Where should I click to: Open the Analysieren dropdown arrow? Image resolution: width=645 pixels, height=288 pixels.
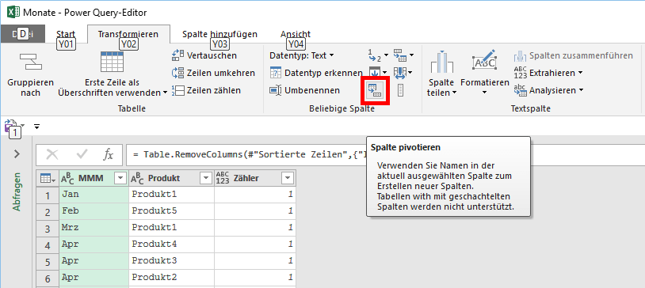coord(582,90)
